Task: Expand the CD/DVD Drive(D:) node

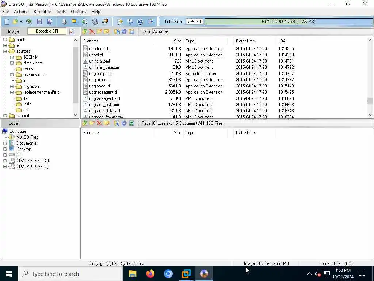Action: pos(5,161)
